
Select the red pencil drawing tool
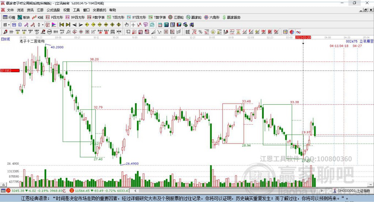tap(5, 32)
